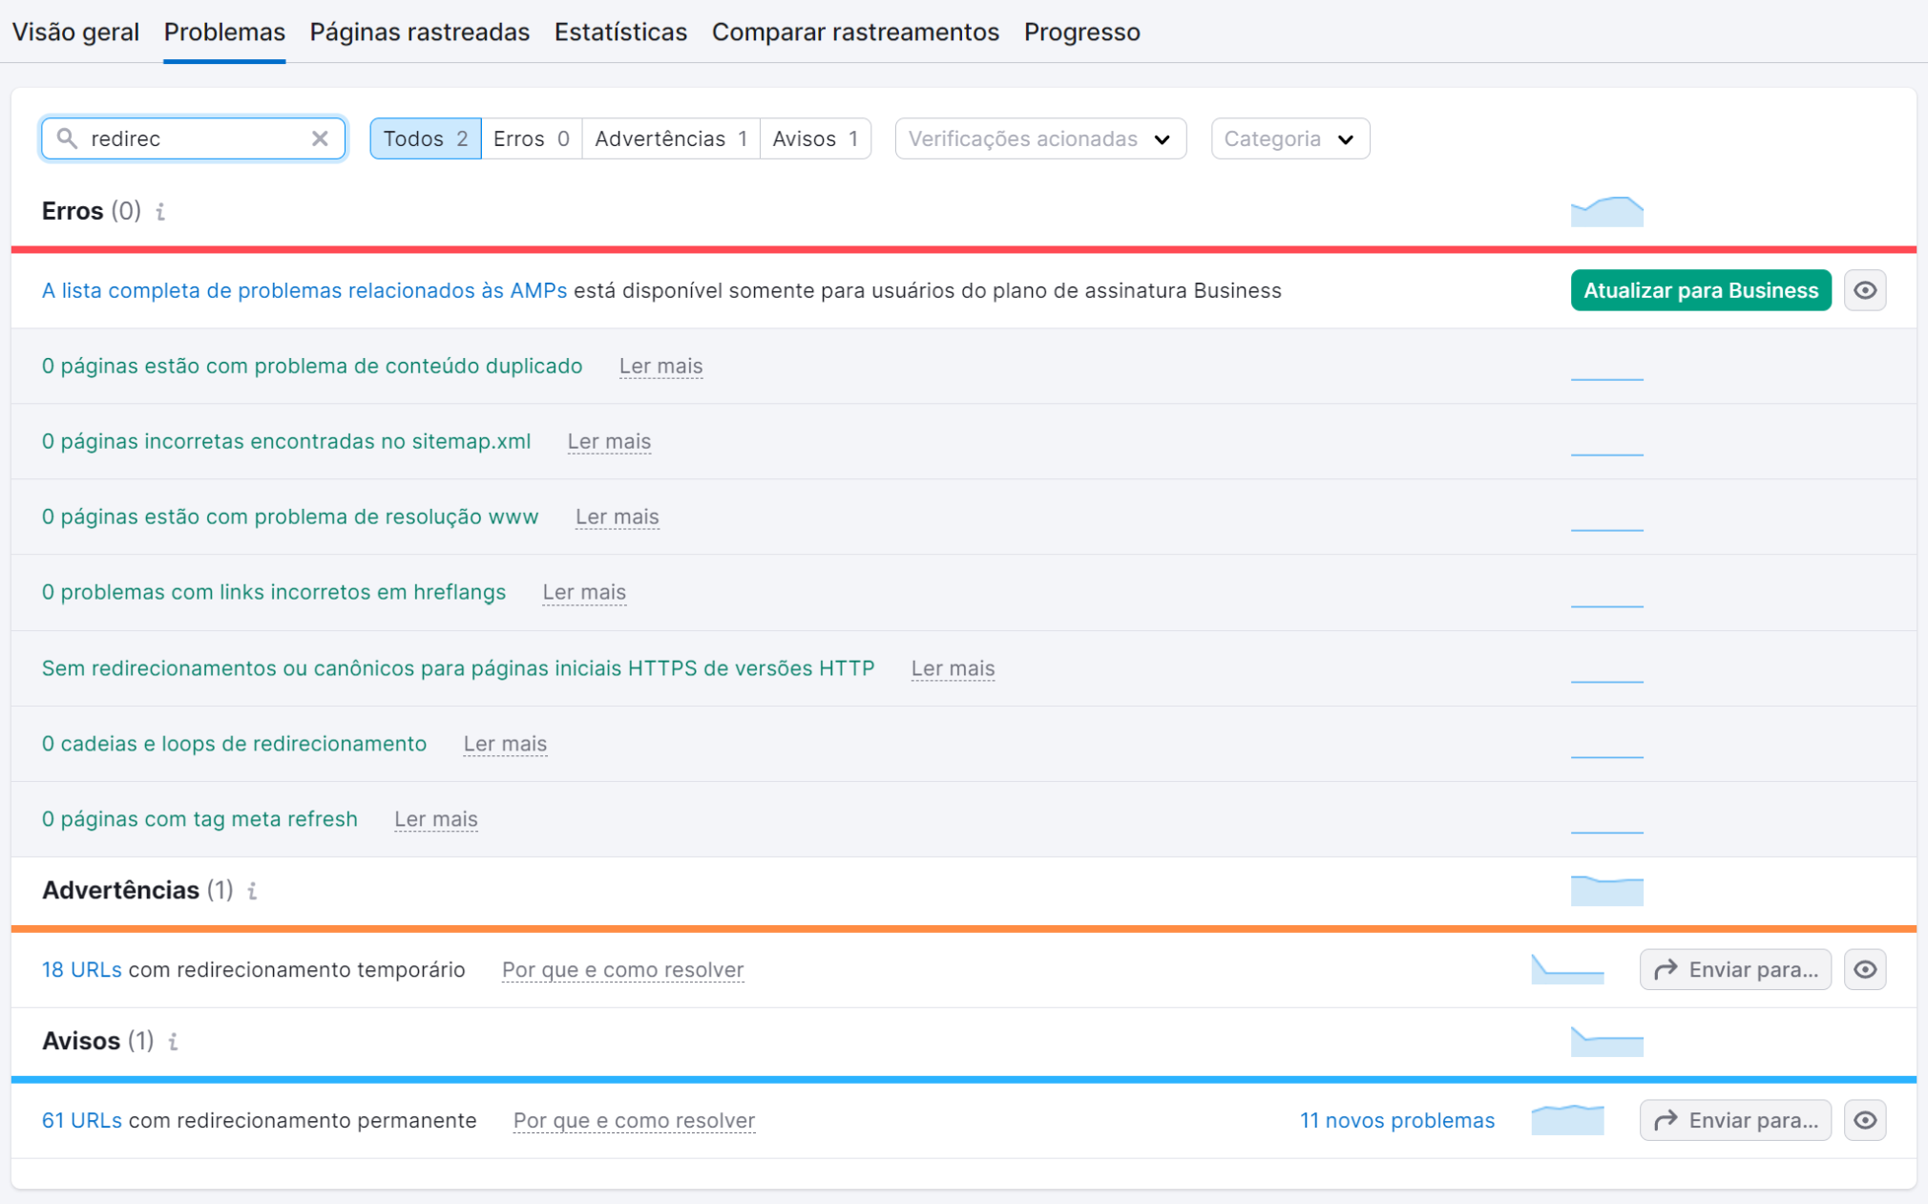Screen dimensions: 1928x1204
Task: Open 11 novos problemas link
Action: coord(1396,1120)
